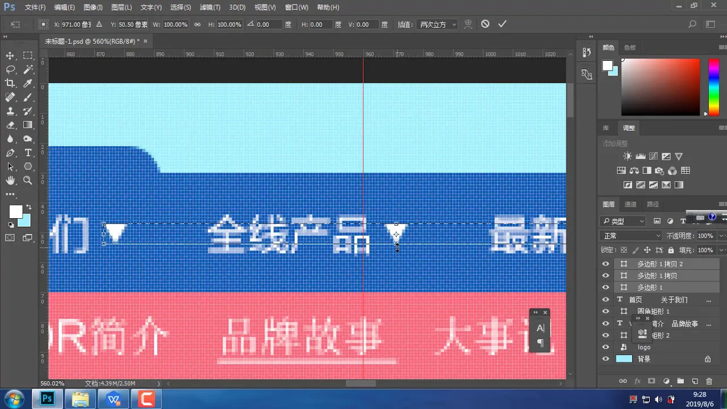Select the Move tool
The width and height of the screenshot is (727, 409).
click(x=10, y=56)
